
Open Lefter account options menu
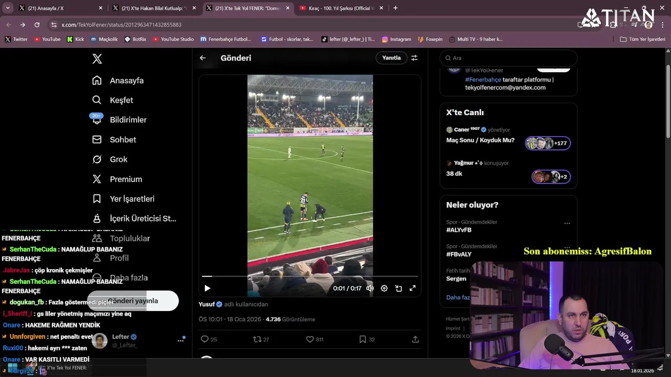click(x=180, y=340)
